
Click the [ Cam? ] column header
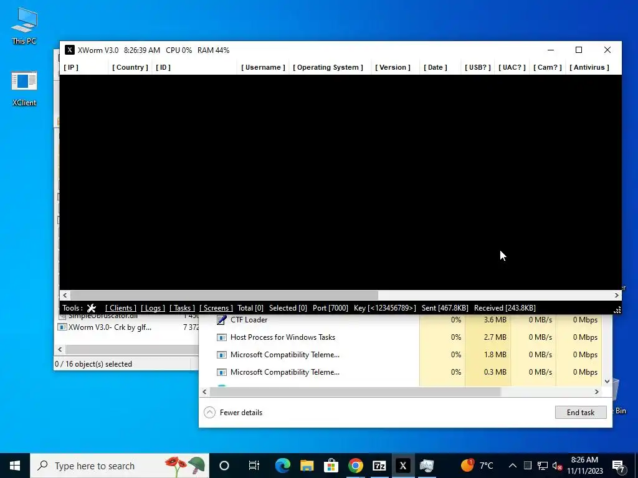point(548,67)
